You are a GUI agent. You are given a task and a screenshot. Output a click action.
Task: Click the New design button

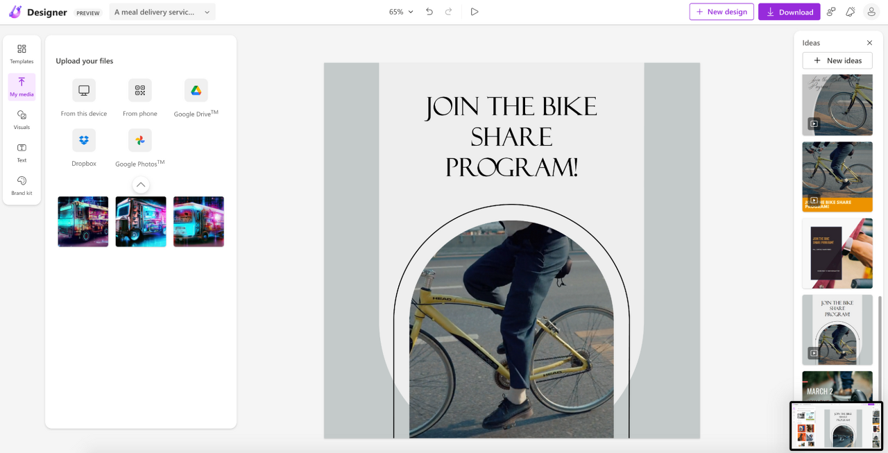click(x=721, y=12)
